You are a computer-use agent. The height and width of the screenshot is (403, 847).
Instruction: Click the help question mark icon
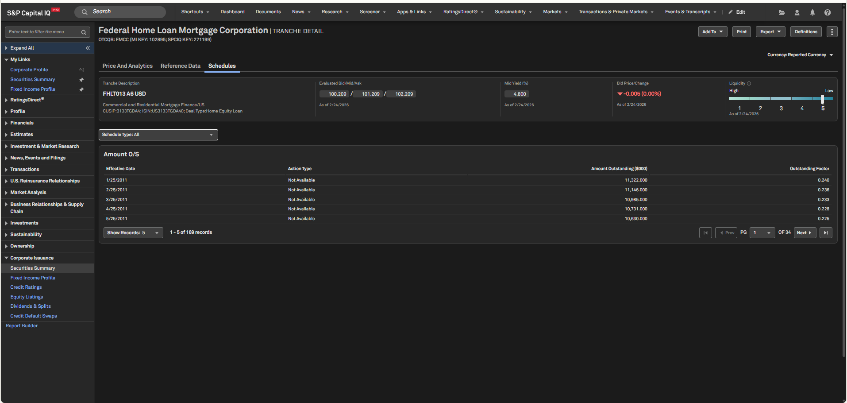(x=828, y=12)
